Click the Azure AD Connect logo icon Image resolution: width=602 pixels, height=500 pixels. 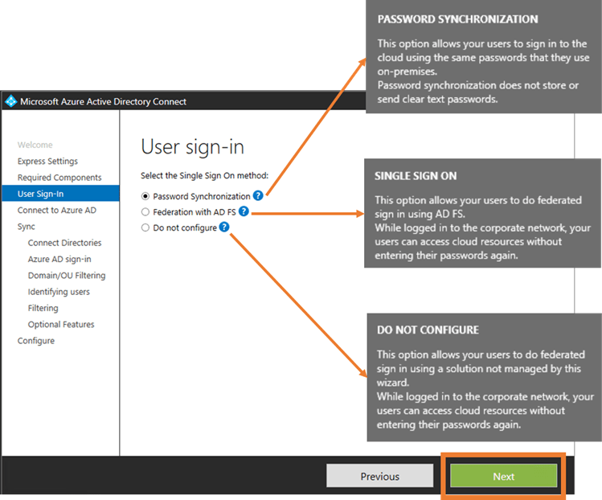(x=11, y=101)
